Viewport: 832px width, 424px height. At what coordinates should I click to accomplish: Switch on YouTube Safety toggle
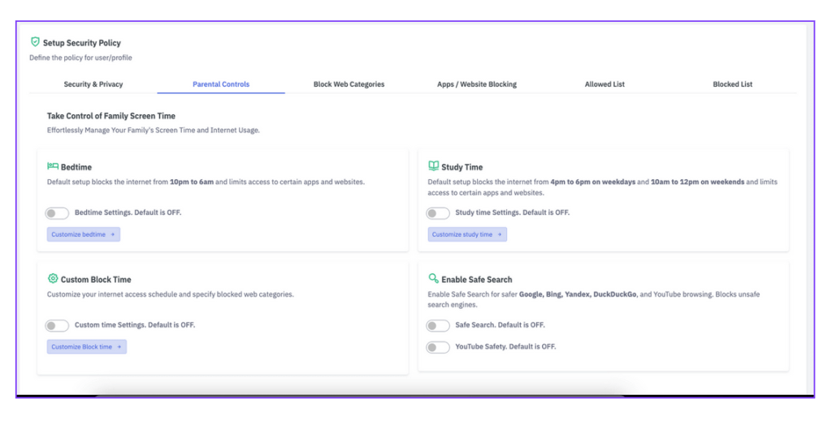pos(438,347)
